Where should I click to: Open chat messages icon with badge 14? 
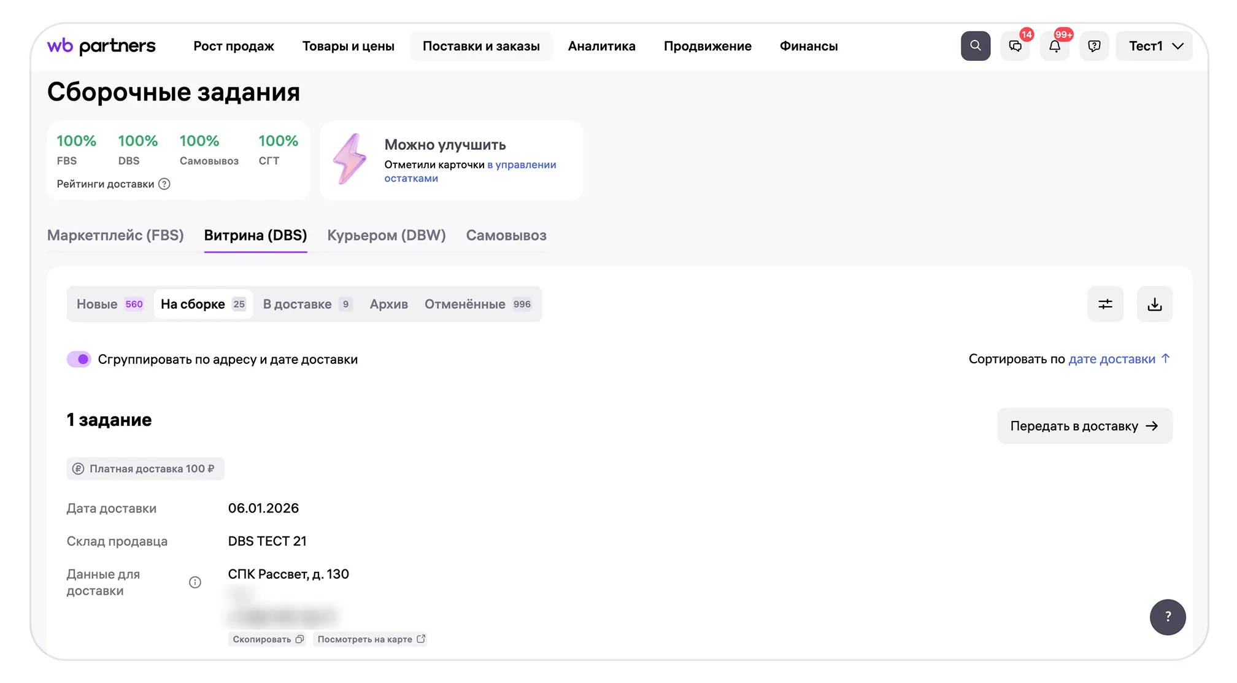1015,46
